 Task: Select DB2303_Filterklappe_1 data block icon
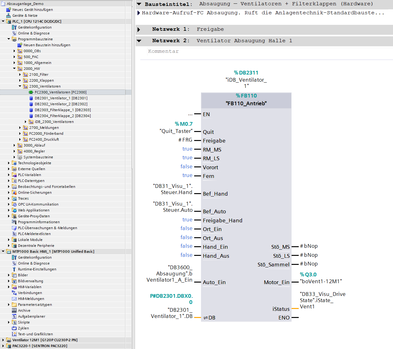click(x=31, y=110)
